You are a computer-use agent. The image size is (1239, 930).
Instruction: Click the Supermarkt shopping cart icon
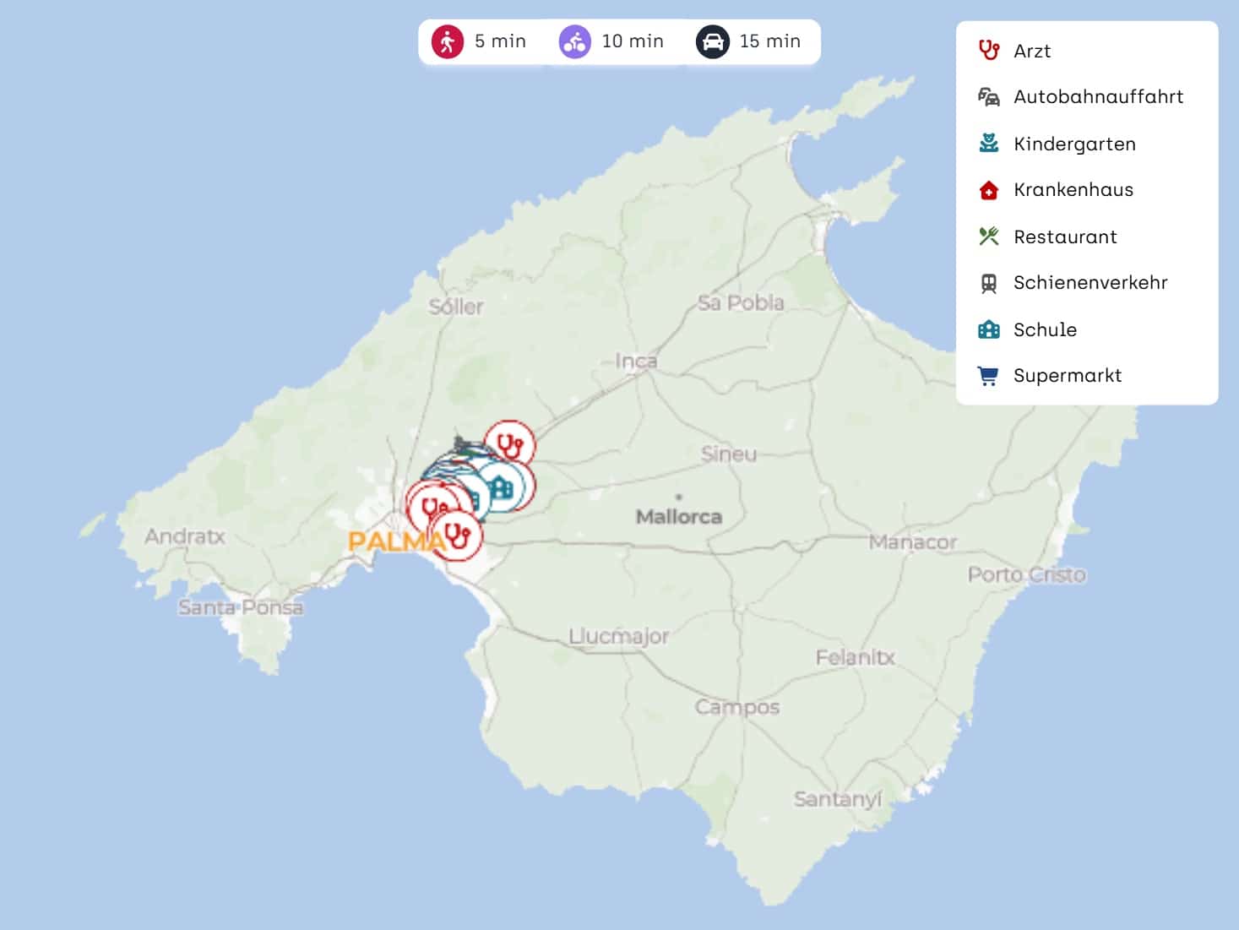pos(988,376)
